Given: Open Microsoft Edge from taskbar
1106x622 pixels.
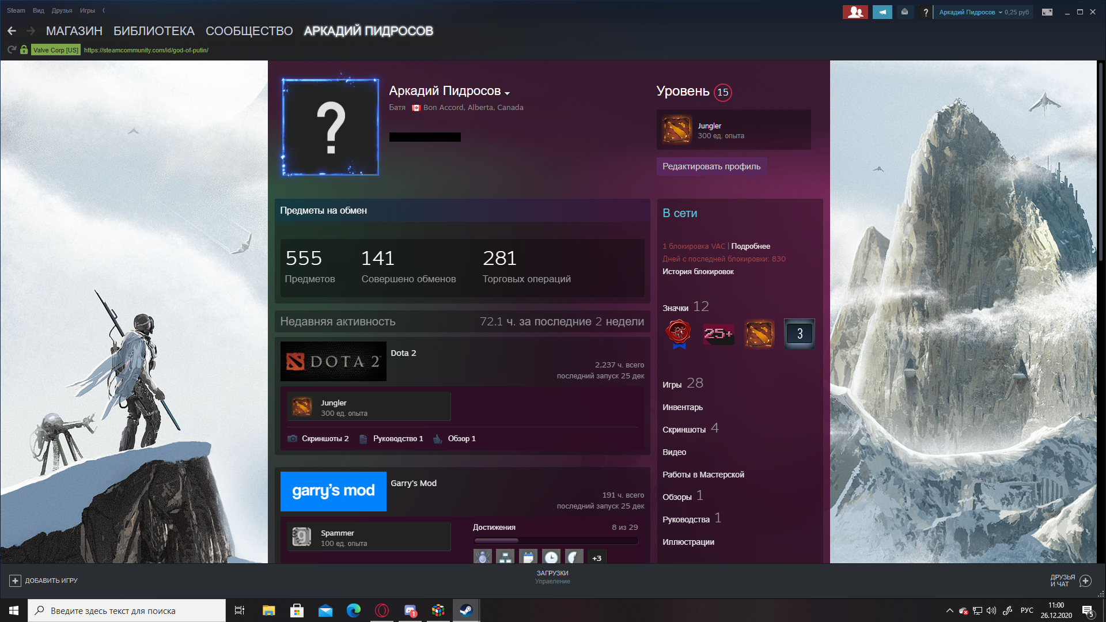Looking at the screenshot, I should click(353, 610).
